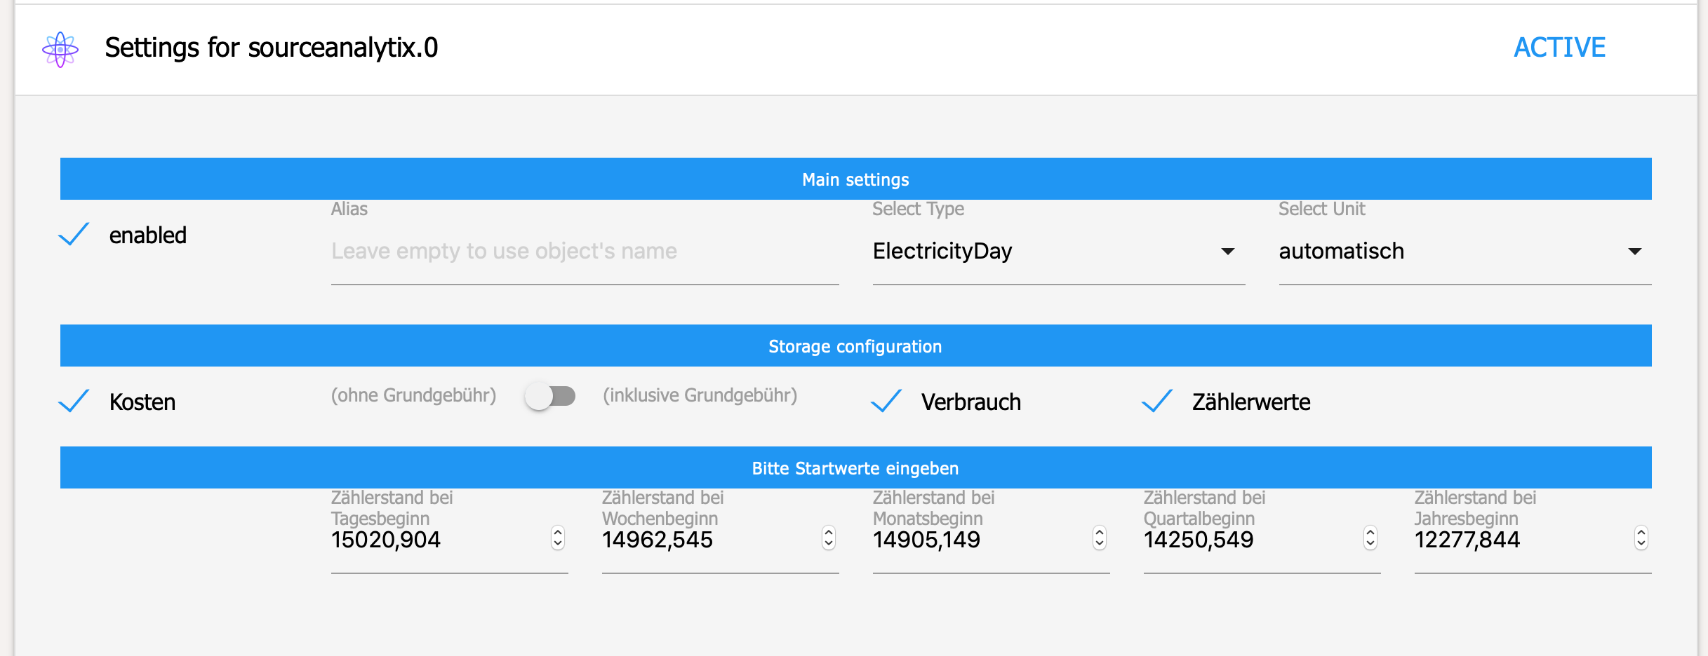Toggle the Kosten checkbox
Image resolution: width=1708 pixels, height=656 pixels.
click(74, 402)
